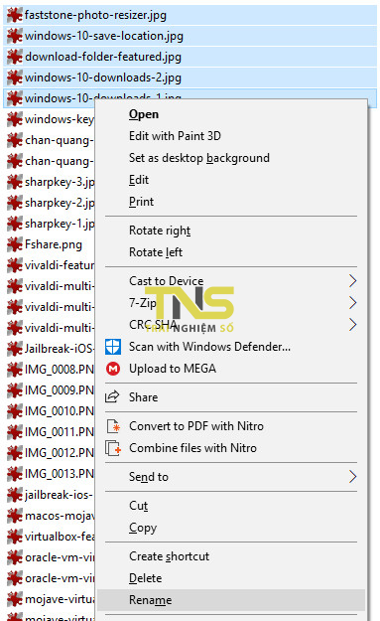The image size is (380, 621).
Task: Click the file icon for IMG_0011
Action: coord(15,432)
